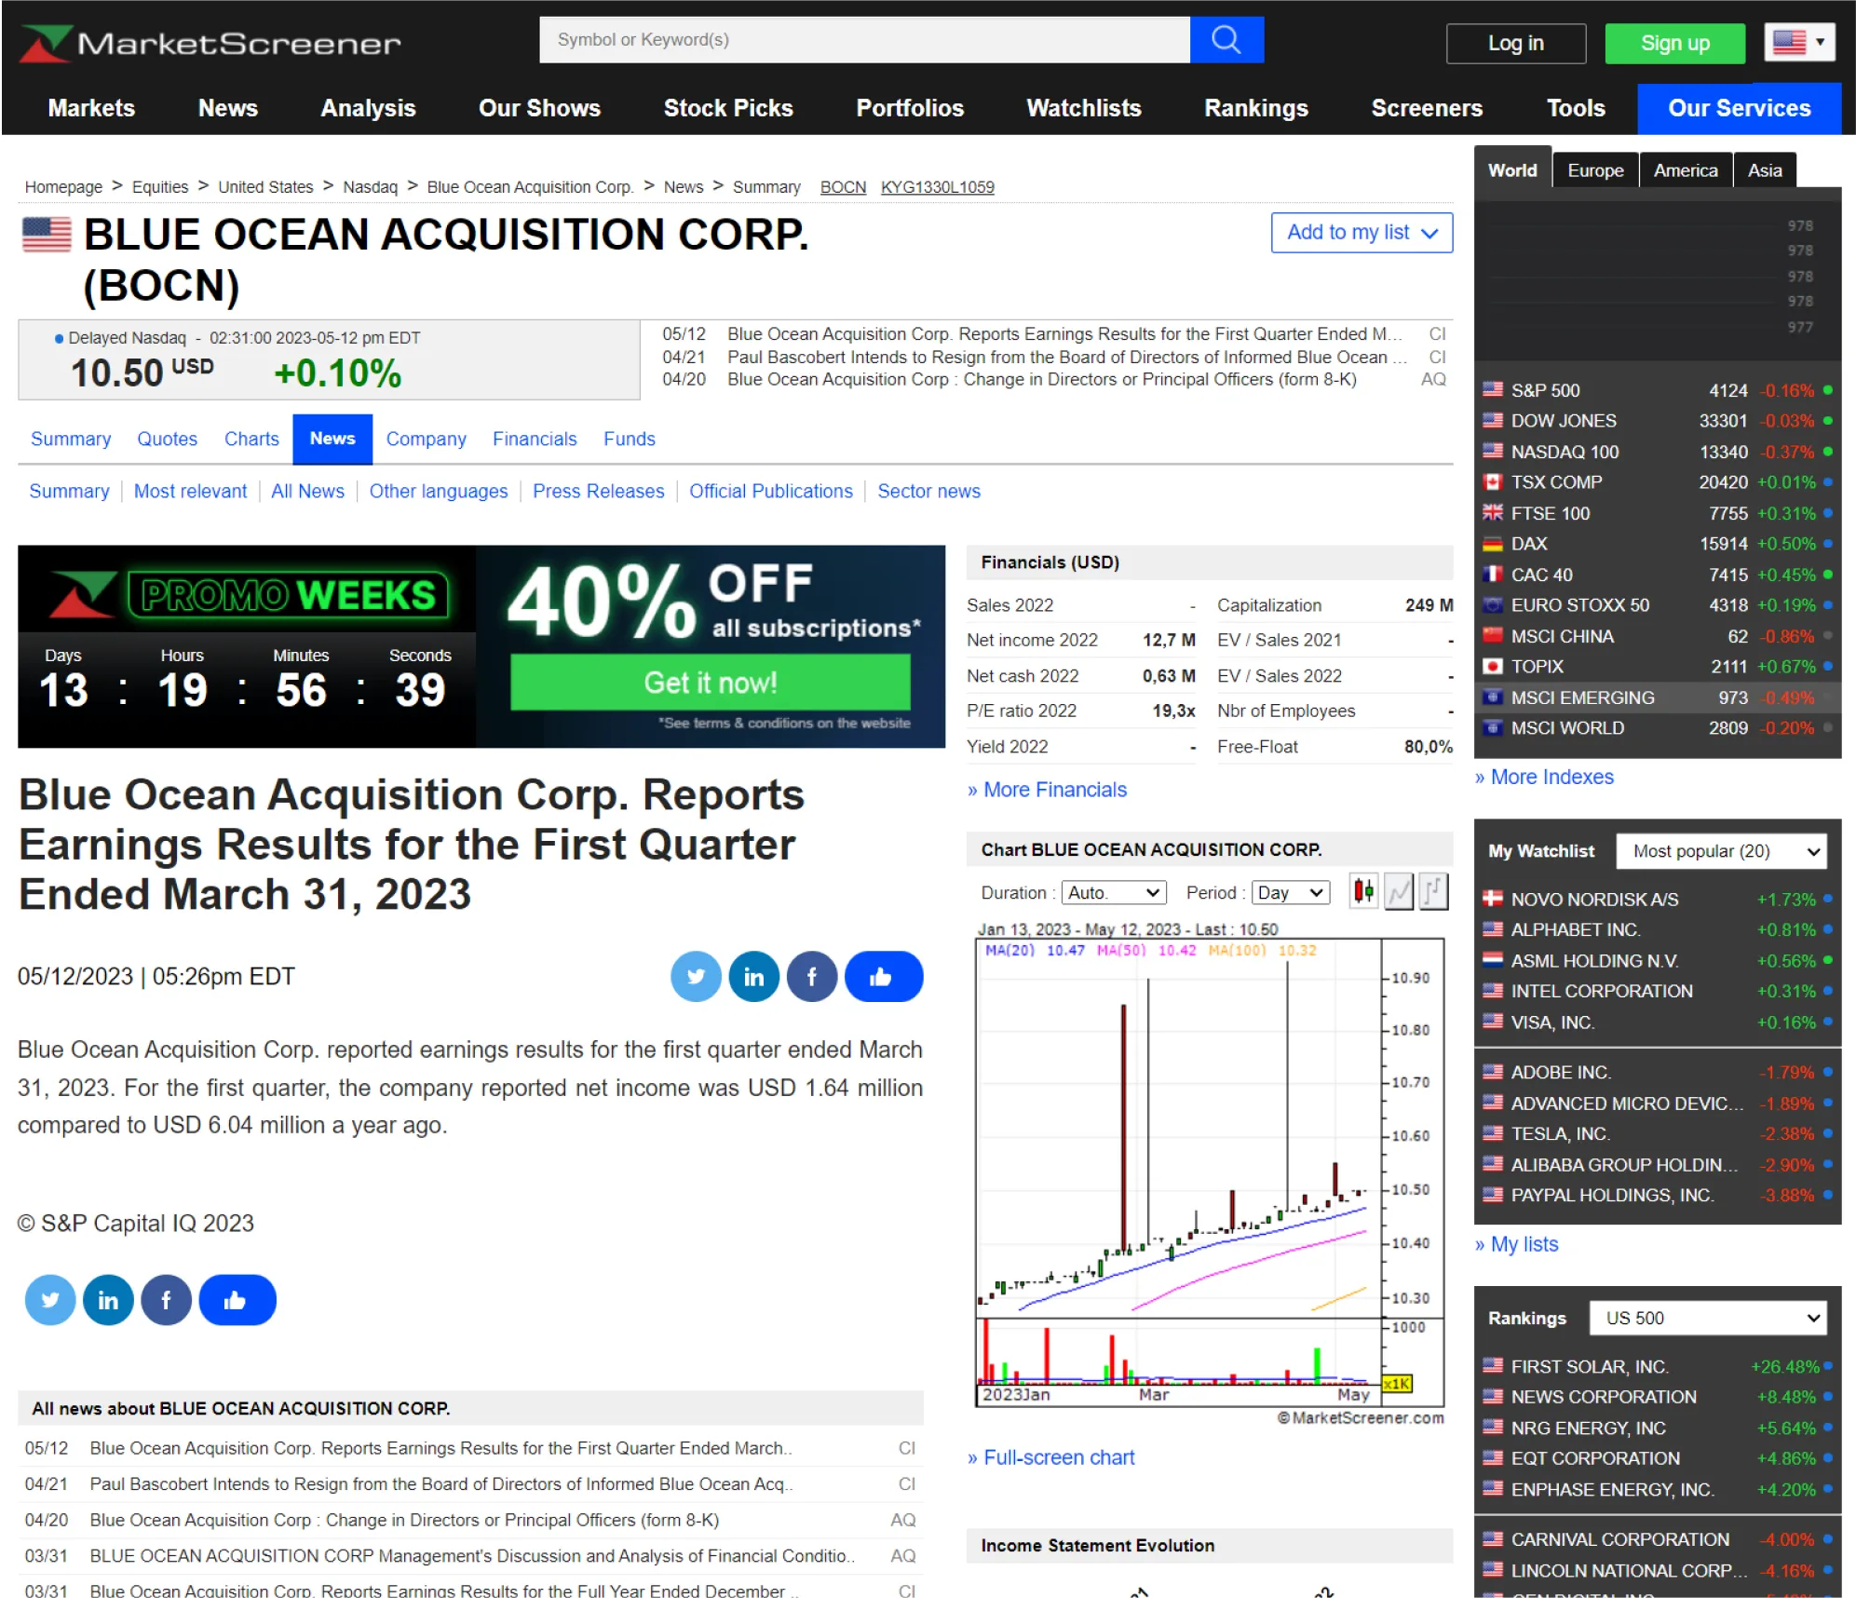1856x1598 pixels.
Task: Open the TESLA, INC. watchlist row
Action: [x=1658, y=1133]
